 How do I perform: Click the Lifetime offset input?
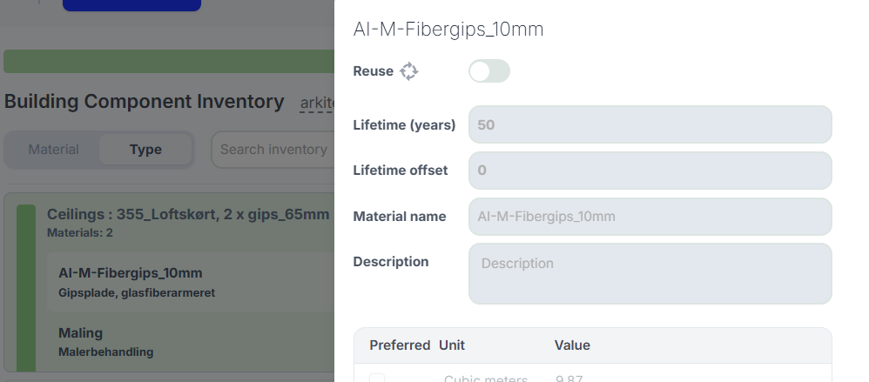[x=650, y=171]
